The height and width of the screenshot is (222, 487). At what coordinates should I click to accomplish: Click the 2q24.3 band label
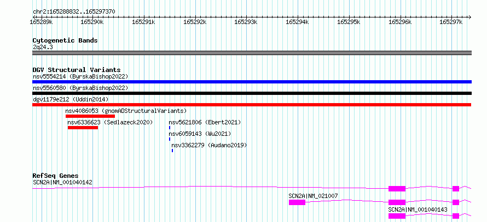pyautogui.click(x=43, y=47)
